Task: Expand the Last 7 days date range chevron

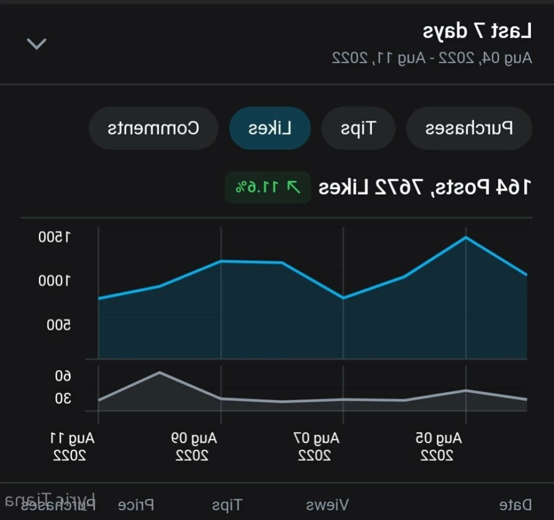Action: (x=36, y=44)
